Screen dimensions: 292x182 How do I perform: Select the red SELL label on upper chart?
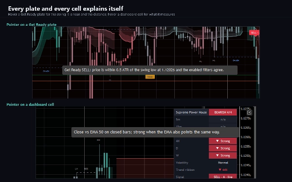tap(254, 33)
